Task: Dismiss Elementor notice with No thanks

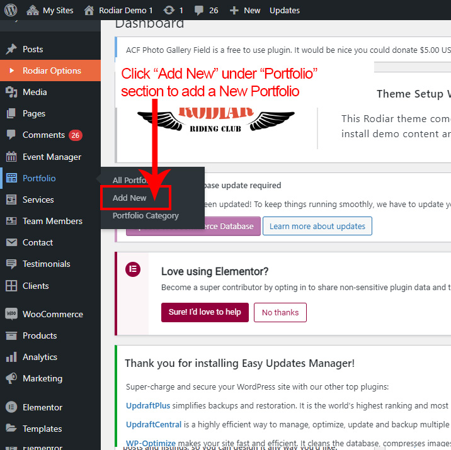Action: [280, 312]
